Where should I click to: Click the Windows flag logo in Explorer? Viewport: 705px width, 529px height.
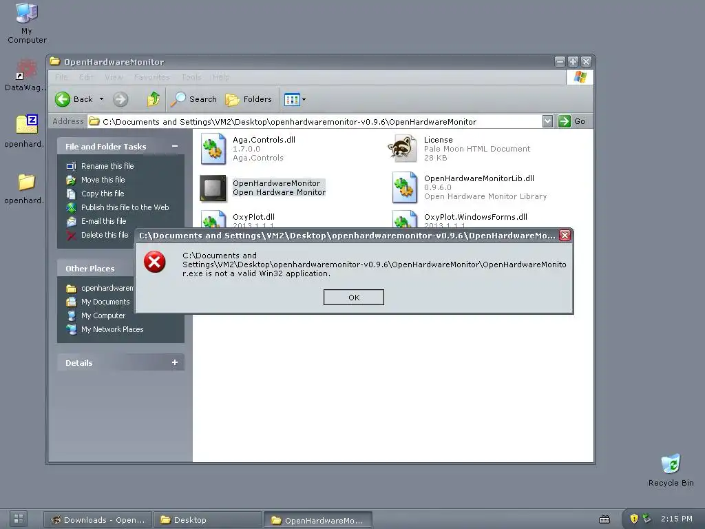(580, 77)
